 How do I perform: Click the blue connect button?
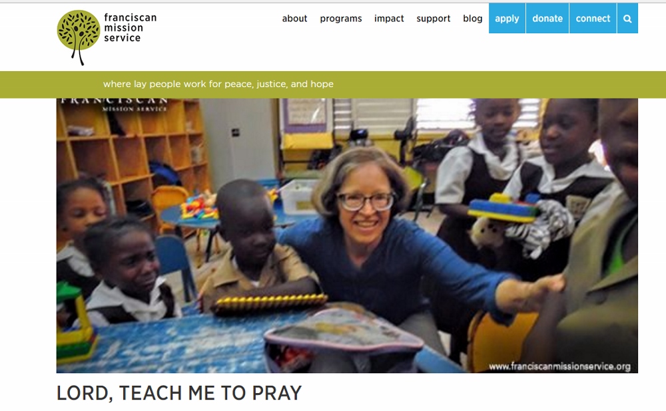(x=593, y=18)
